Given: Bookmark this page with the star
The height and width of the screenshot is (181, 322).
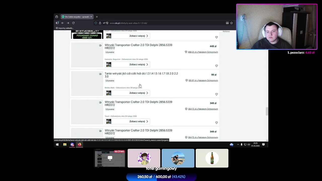Looking at the screenshot, I should [x=231, y=23].
